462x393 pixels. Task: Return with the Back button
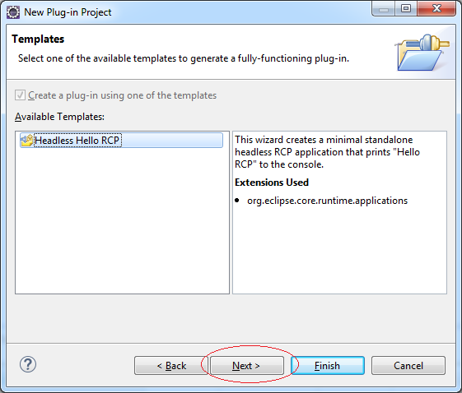click(171, 366)
